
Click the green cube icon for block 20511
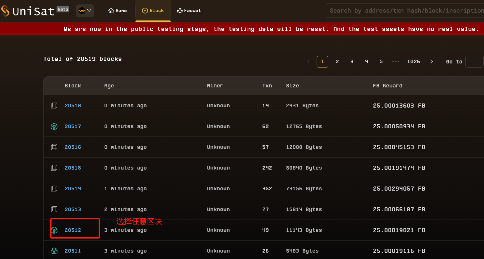point(54,251)
